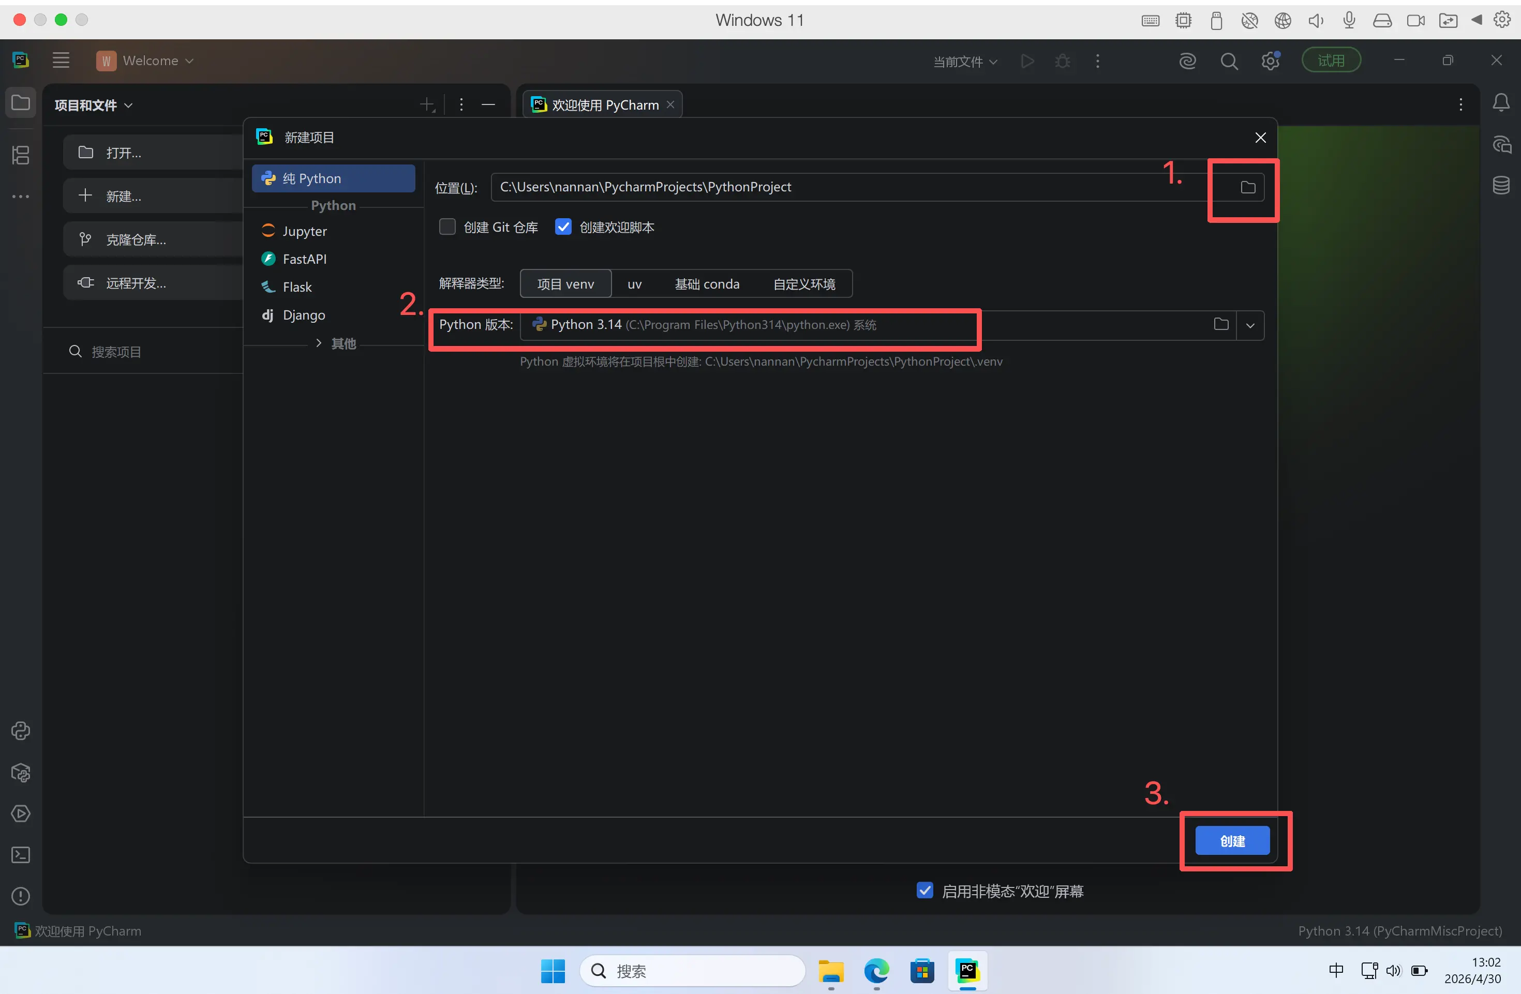
Task: Click the Project tool window folder icon
Action: coord(21,102)
